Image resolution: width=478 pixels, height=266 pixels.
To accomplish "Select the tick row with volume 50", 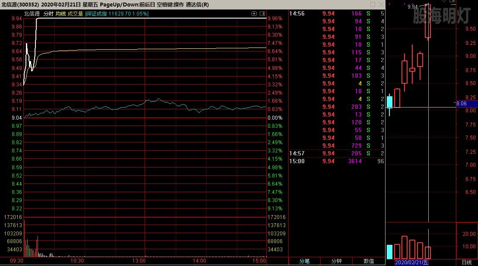I will tap(337, 138).
